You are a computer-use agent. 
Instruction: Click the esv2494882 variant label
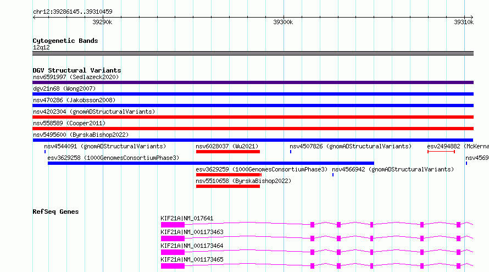click(x=458, y=146)
